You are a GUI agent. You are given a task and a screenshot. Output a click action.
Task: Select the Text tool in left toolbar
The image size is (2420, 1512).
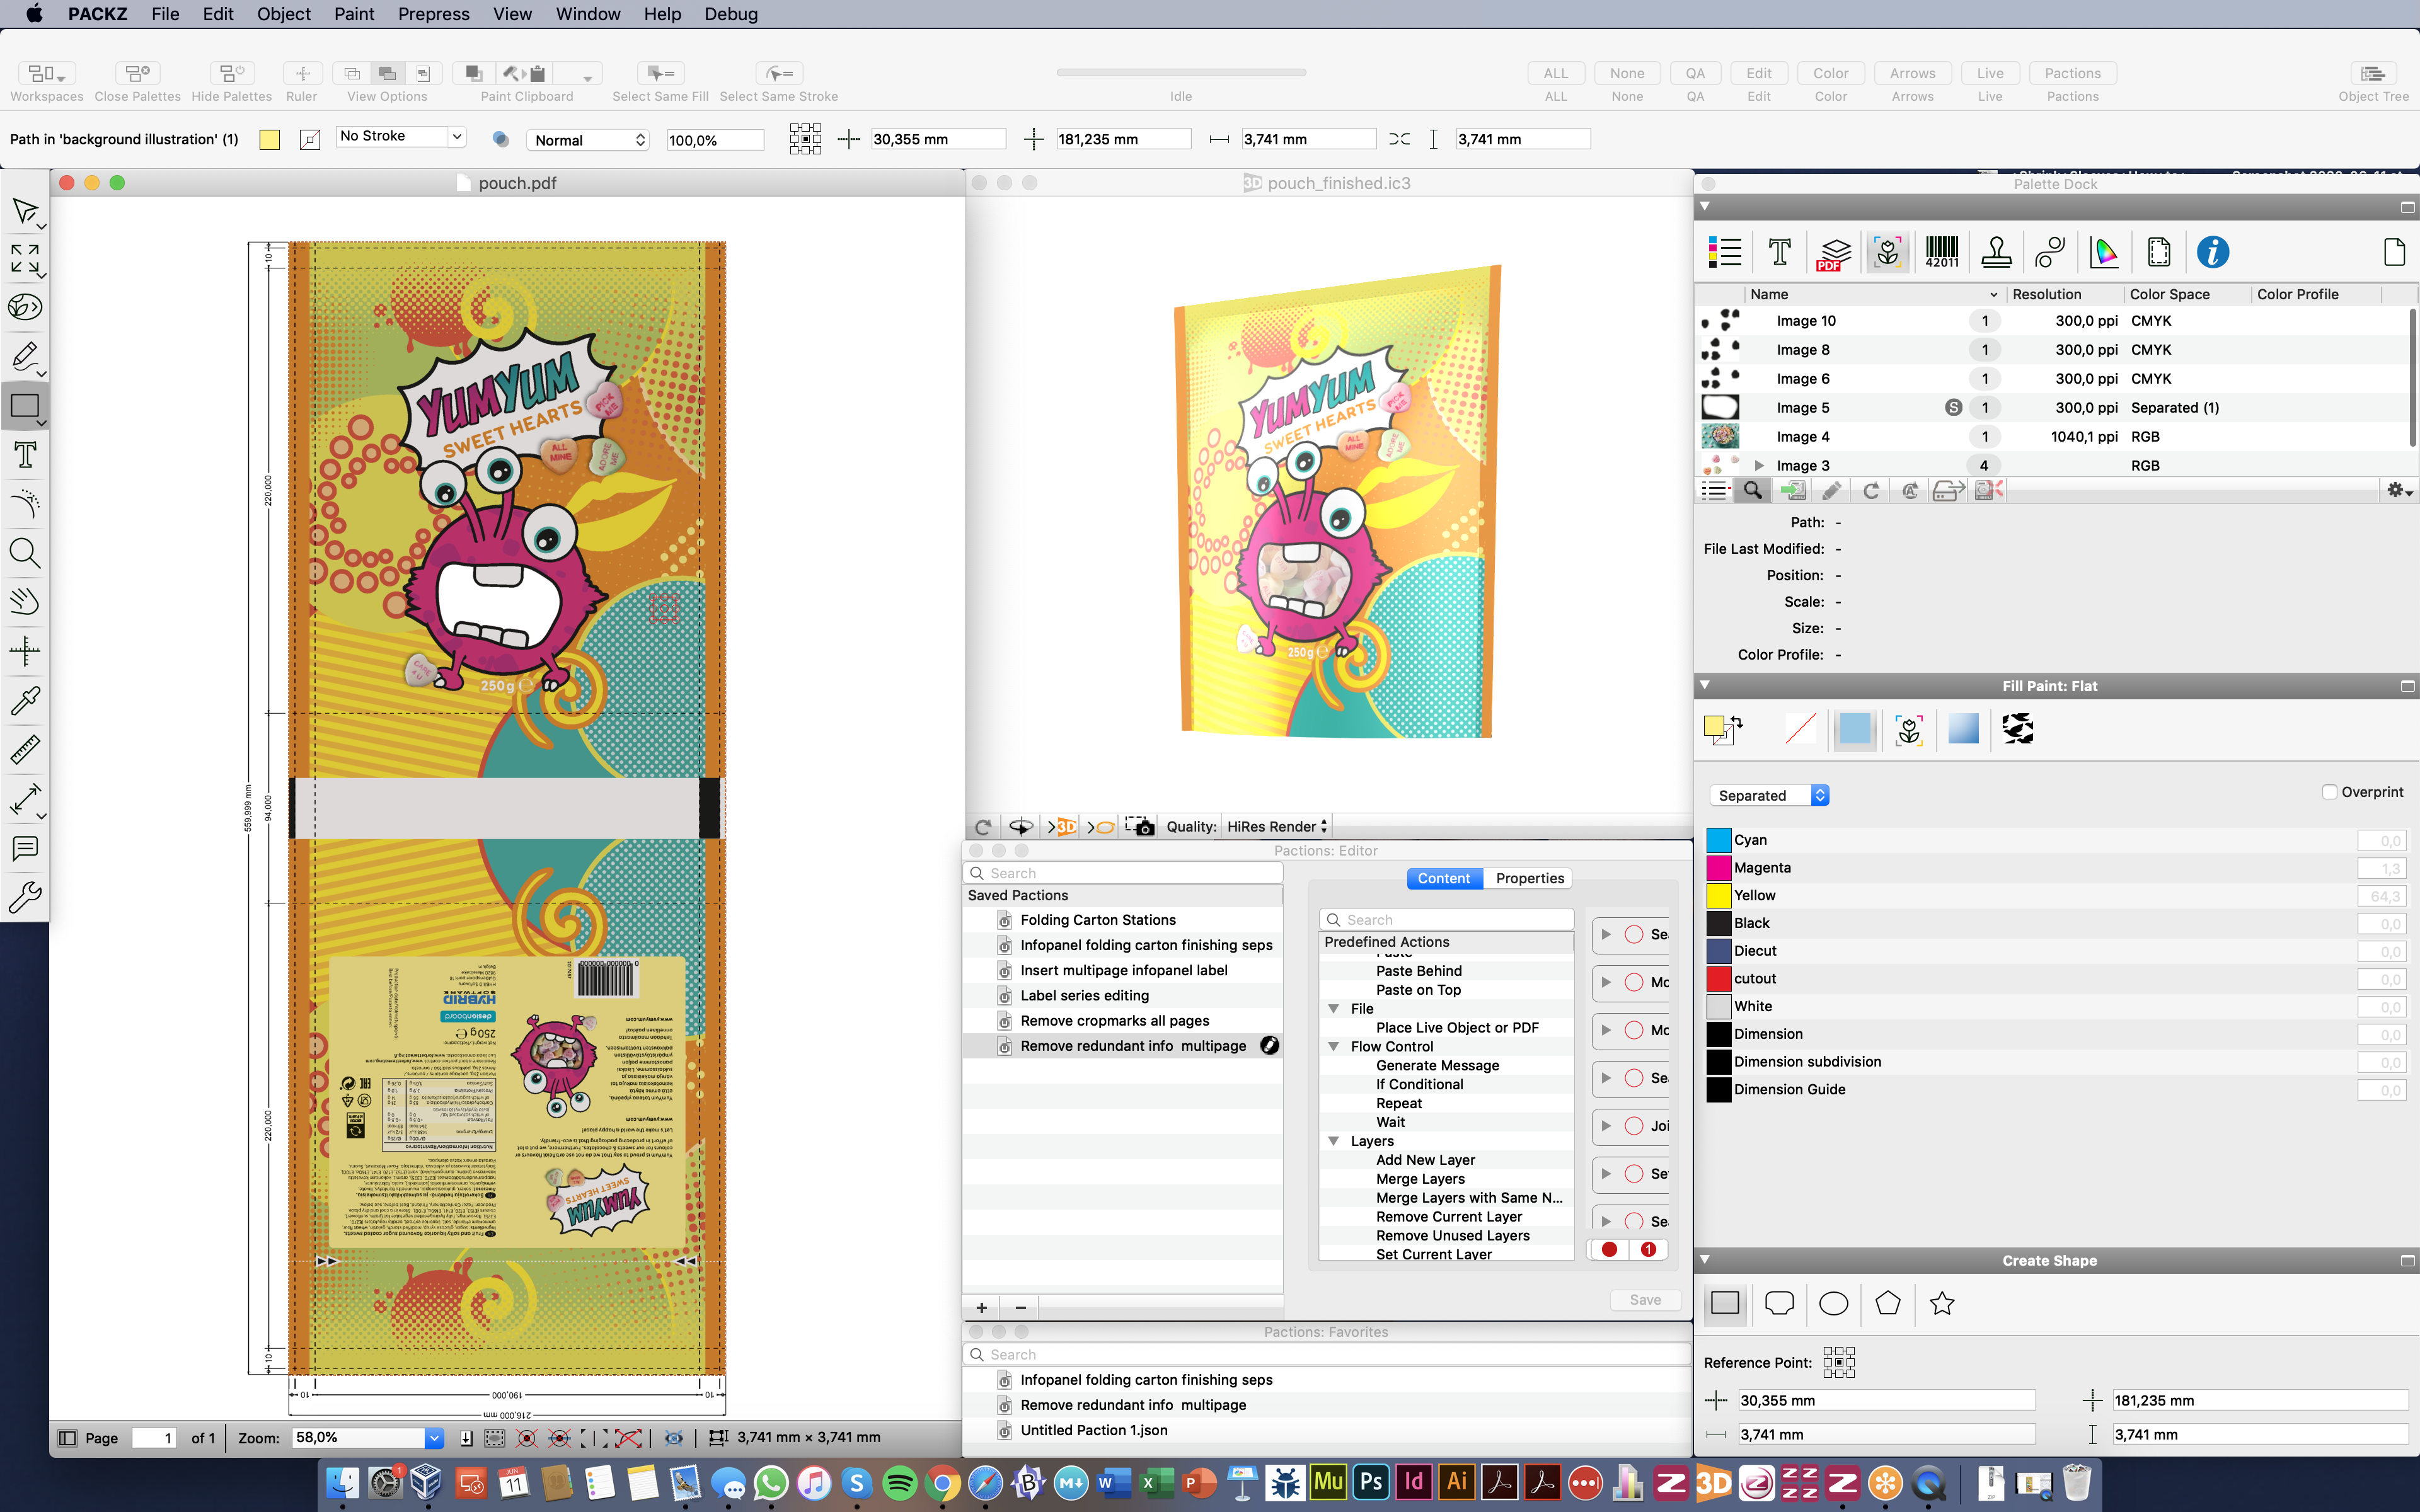coord(25,455)
